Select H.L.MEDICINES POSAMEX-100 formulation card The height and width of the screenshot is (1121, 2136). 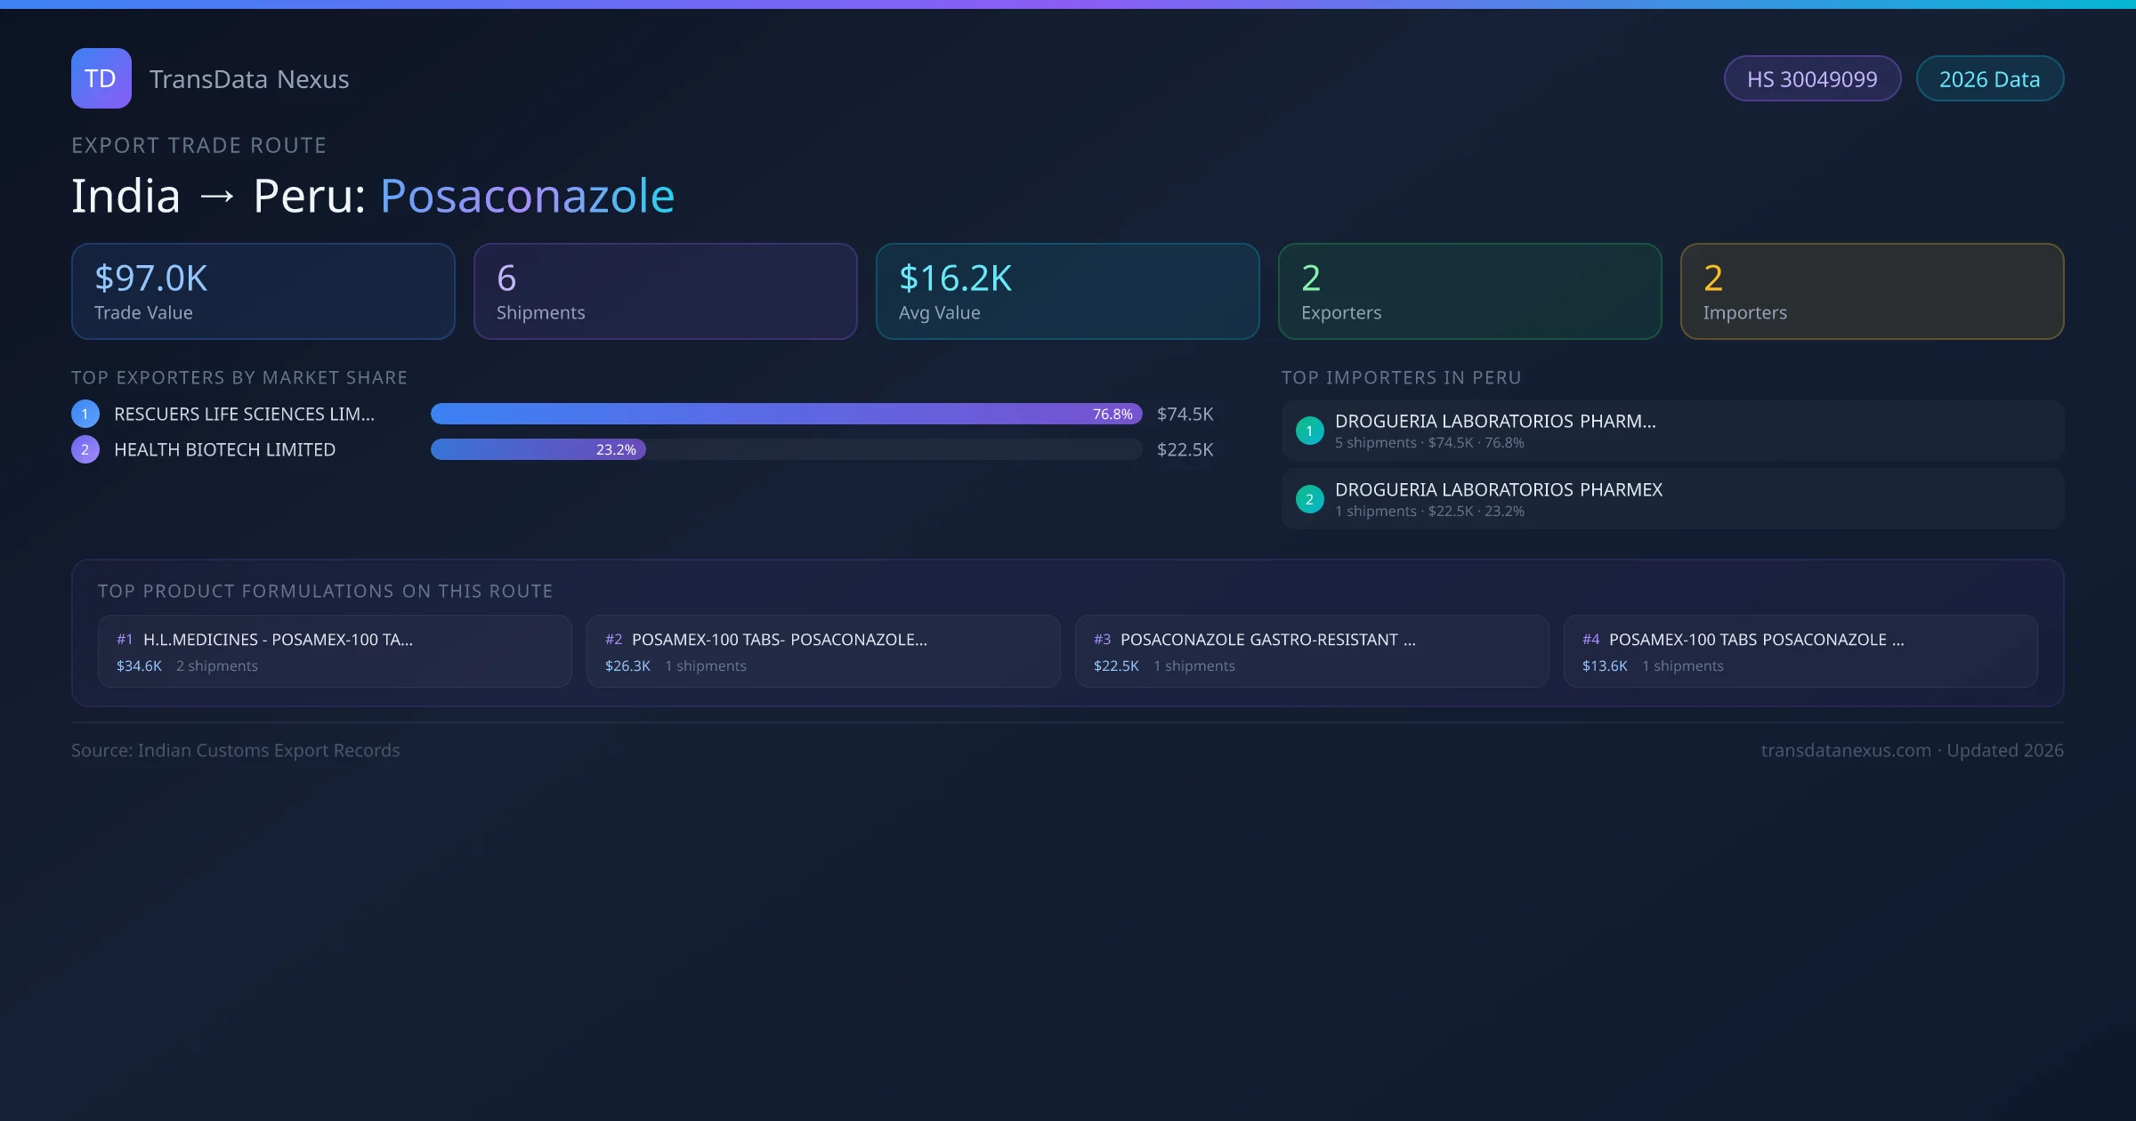[335, 651]
